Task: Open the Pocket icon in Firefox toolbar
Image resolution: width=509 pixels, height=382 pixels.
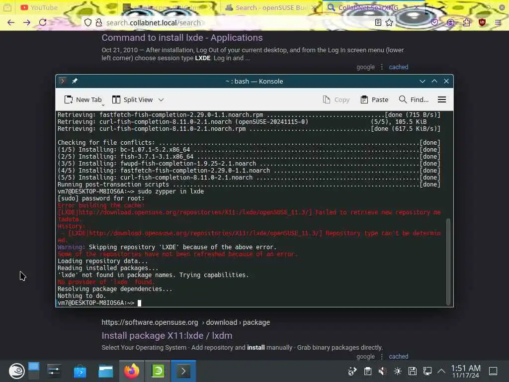Action: coord(434,22)
